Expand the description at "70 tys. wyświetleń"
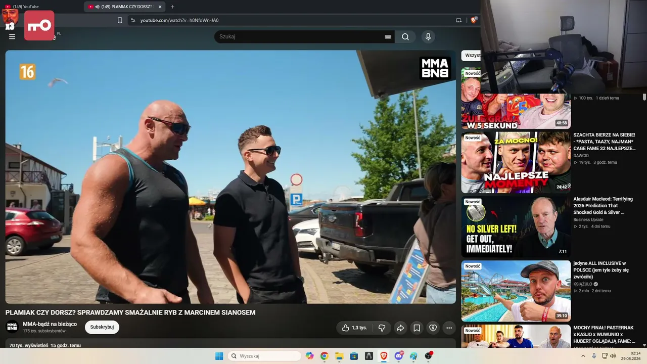 point(45,345)
